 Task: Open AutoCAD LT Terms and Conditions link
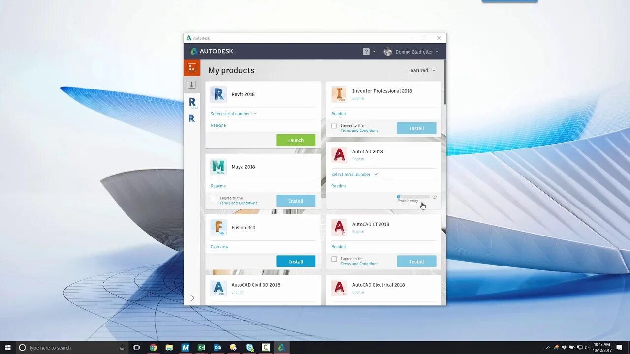(359, 264)
